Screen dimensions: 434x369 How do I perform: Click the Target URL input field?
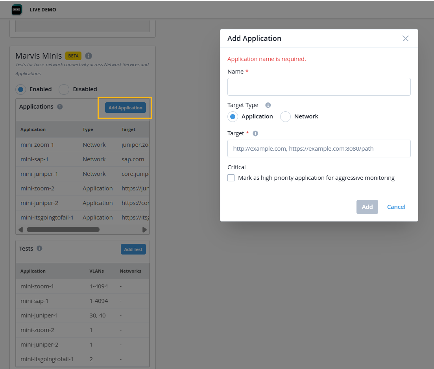point(319,149)
